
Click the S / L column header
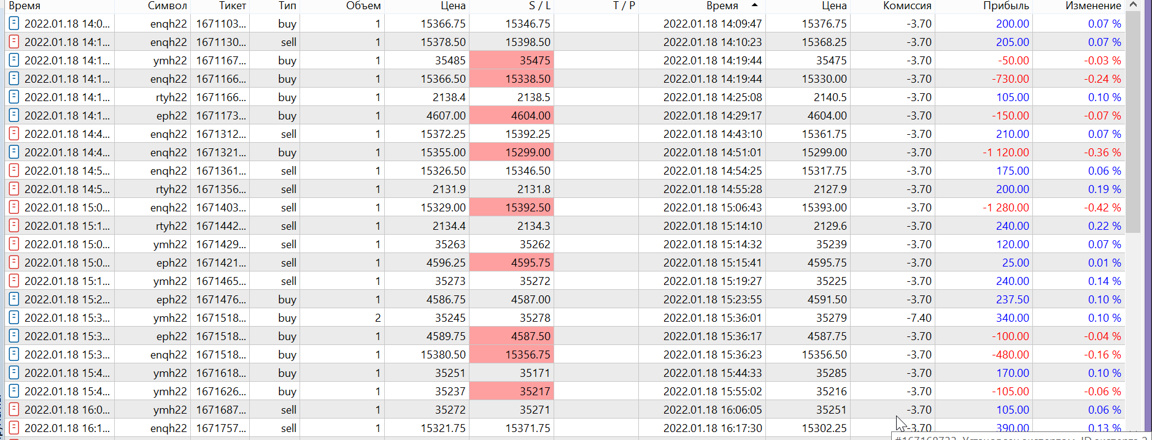click(539, 6)
